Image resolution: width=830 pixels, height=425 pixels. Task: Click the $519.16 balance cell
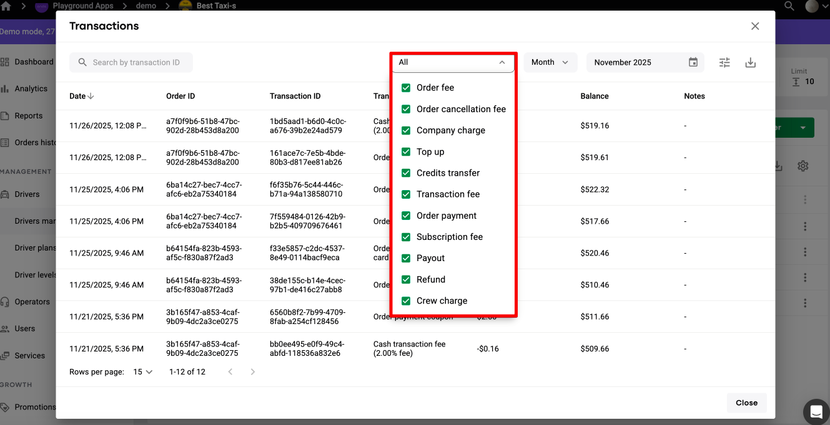click(595, 126)
